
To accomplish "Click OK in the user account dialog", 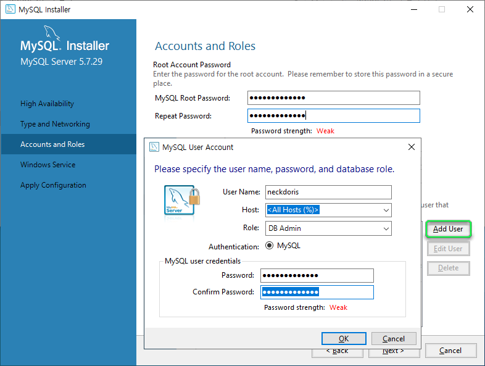I will click(344, 339).
